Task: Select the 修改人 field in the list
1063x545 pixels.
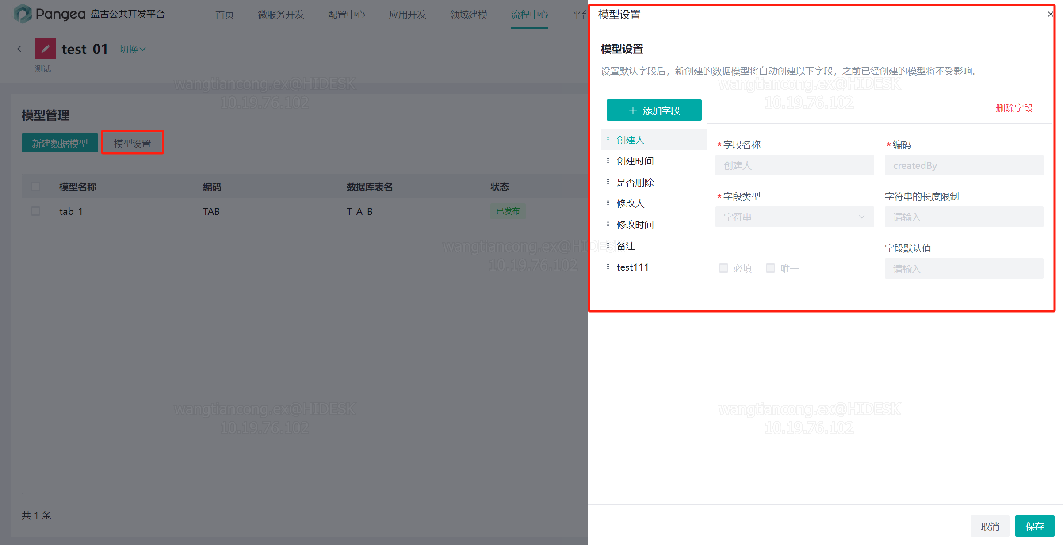Action: point(654,203)
